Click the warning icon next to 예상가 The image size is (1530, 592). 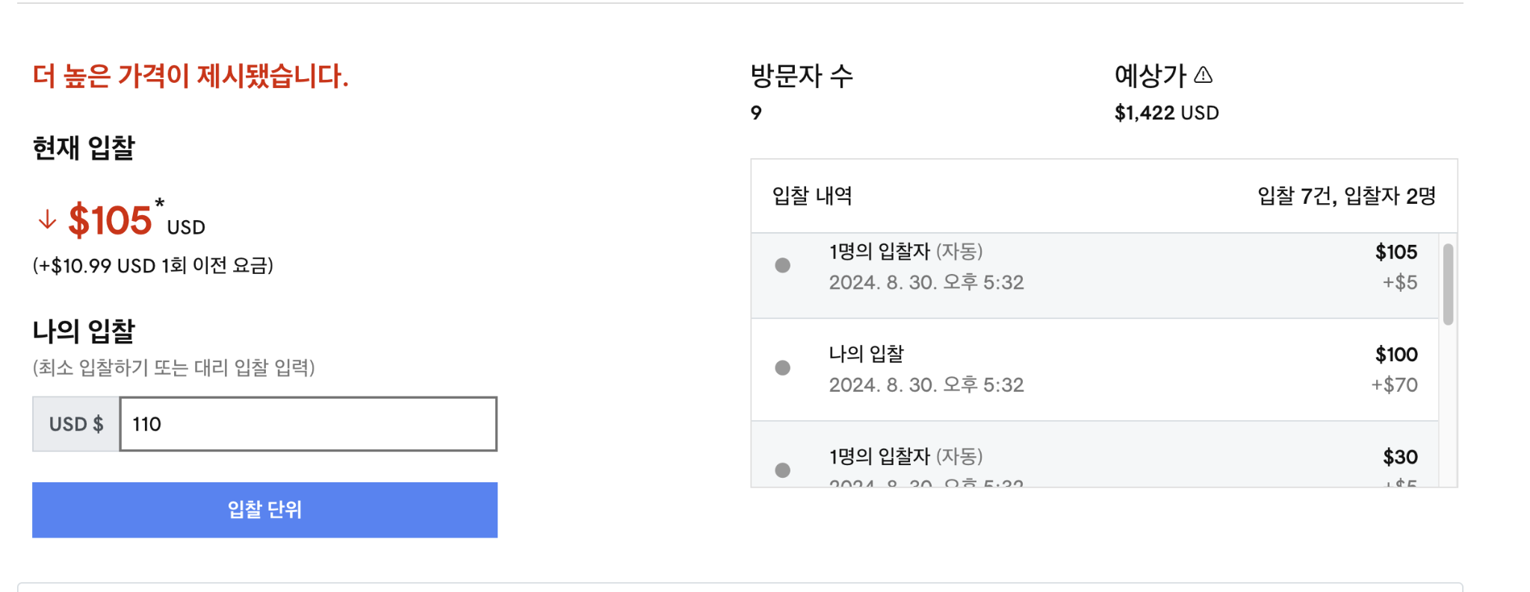point(1203,75)
